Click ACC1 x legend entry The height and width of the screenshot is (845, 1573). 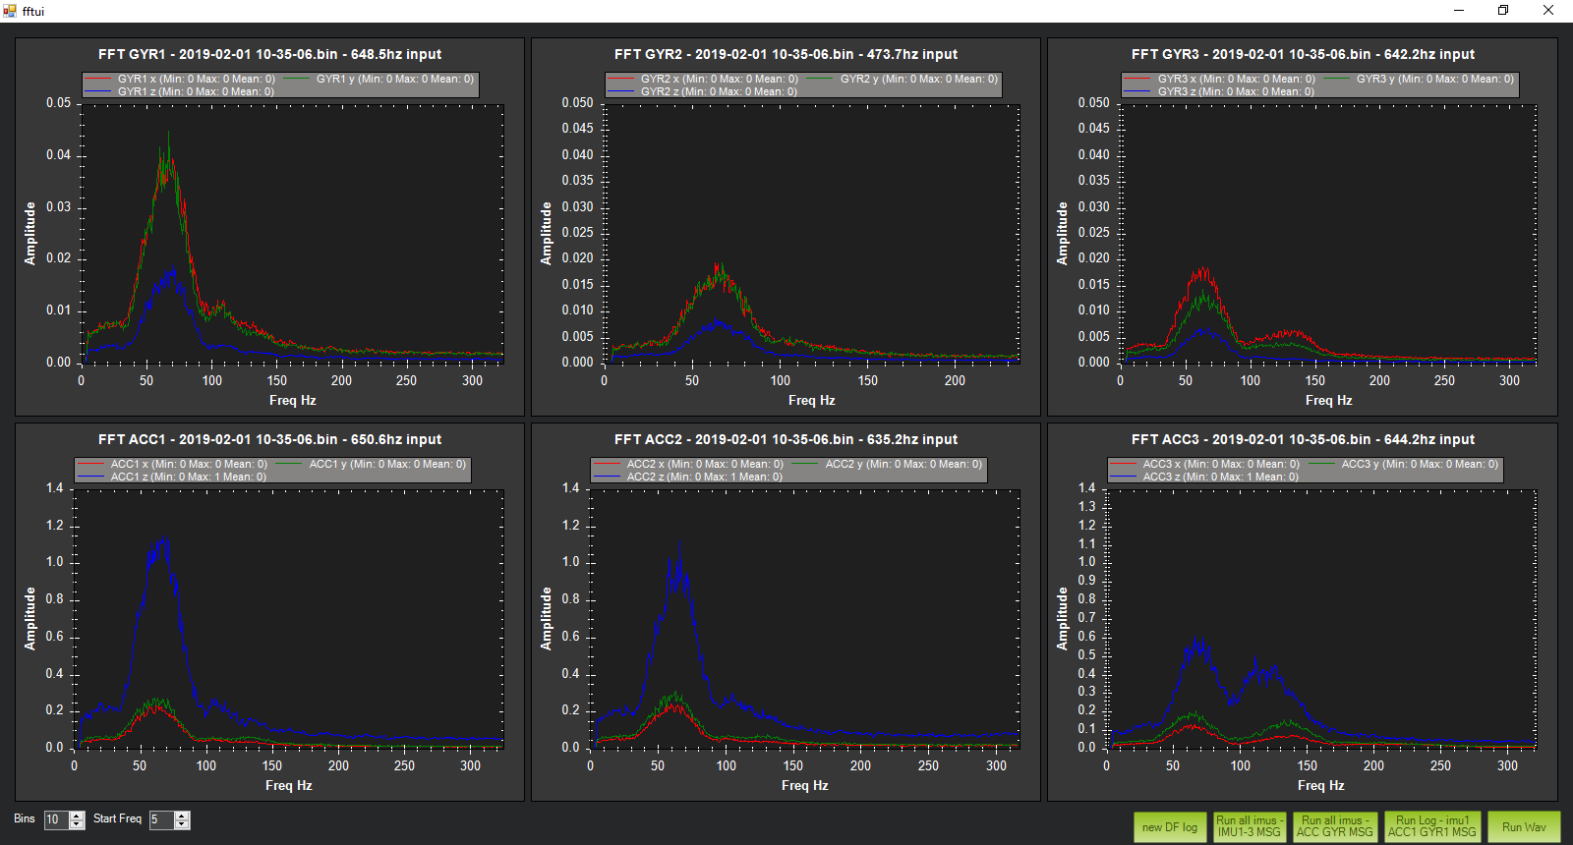click(x=172, y=464)
